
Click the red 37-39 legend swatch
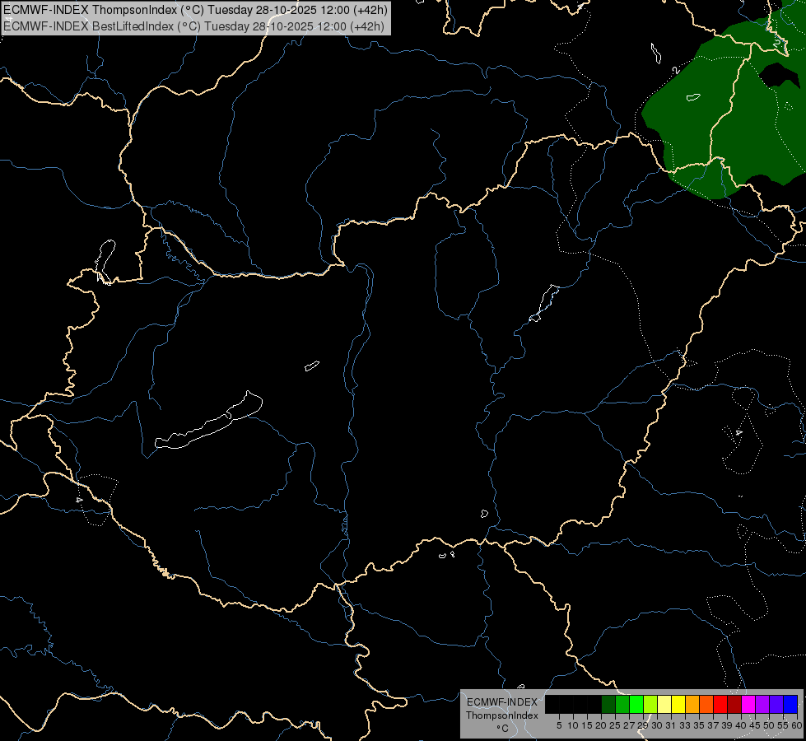click(720, 705)
